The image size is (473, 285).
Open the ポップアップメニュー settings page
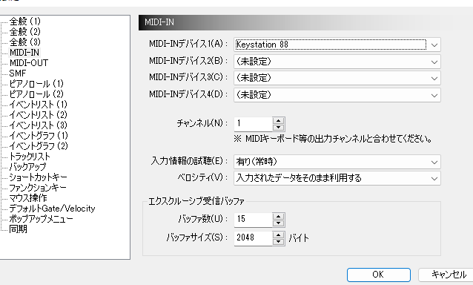(41, 219)
